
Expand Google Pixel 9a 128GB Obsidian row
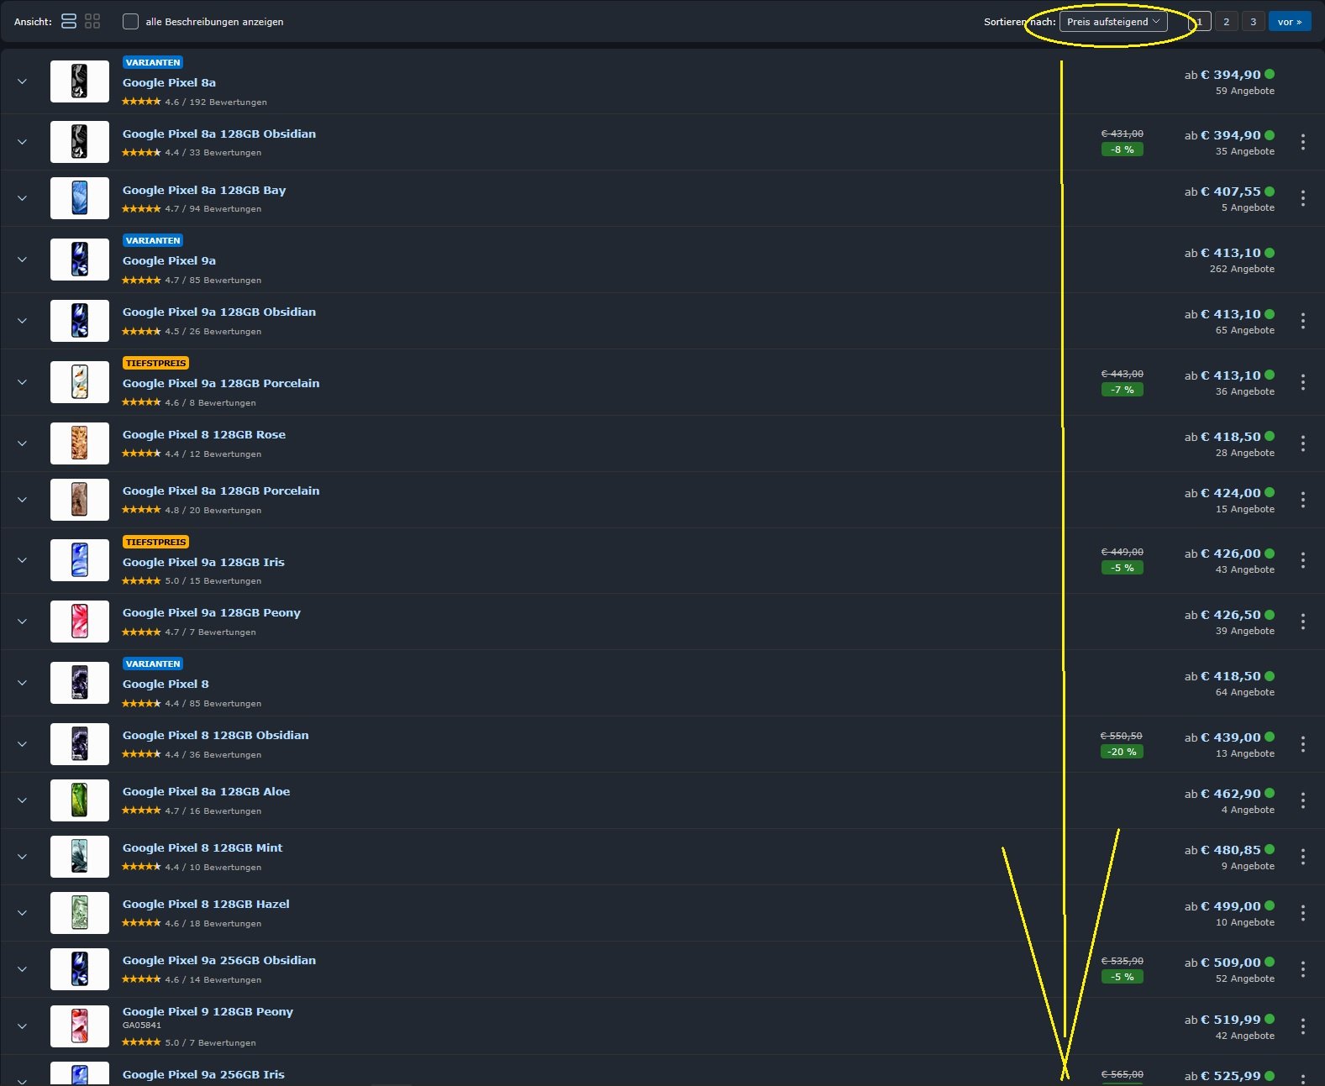pos(22,321)
